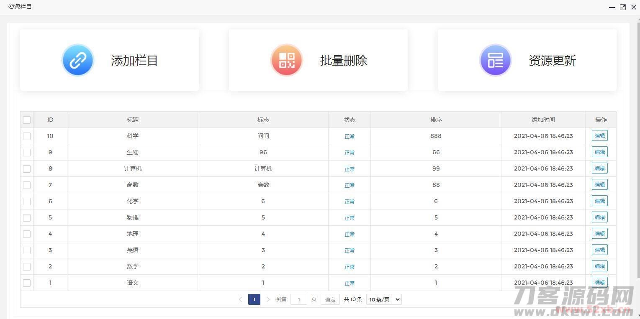This screenshot has width=640, height=319.
Task: Select the checkbox for 计算机 row
Action: [27, 169]
